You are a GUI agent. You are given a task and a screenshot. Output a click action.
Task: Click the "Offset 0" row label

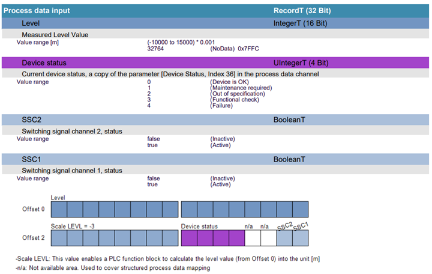33,209
